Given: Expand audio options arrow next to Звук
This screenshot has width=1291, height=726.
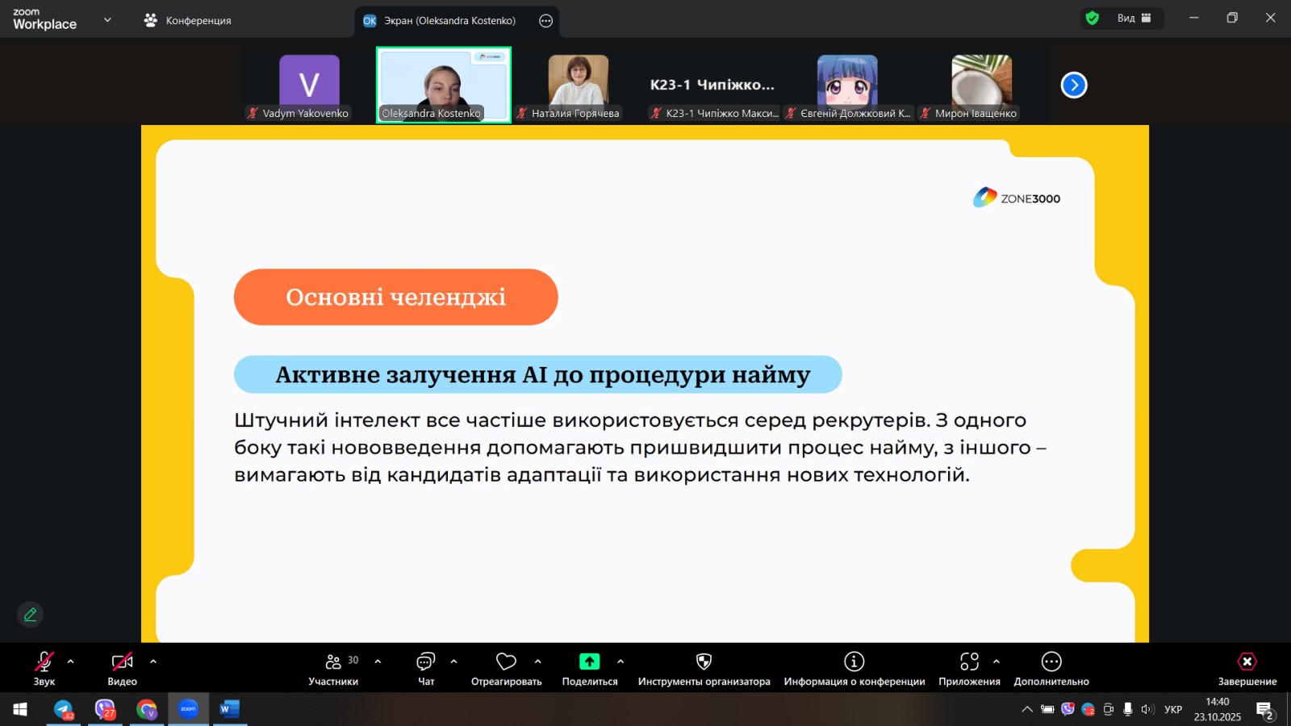Looking at the screenshot, I should (x=71, y=661).
